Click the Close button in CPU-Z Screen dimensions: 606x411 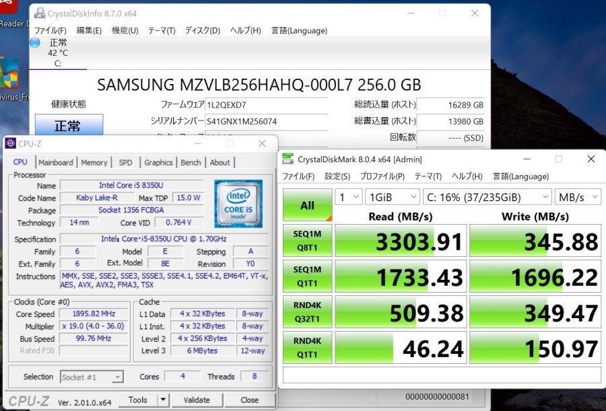(x=250, y=400)
